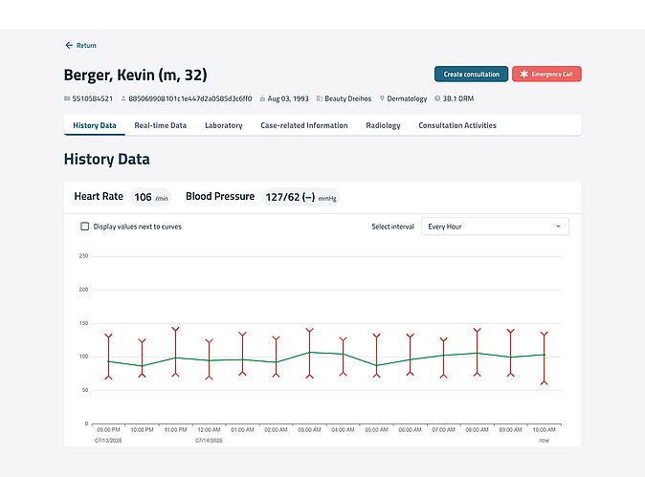Click the person icon before the patient hash ID

click(123, 98)
